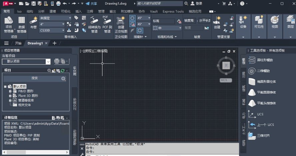Viewport: 296px width, 156px height.
Task: Select 平截头棱锥体 frustum pyramid tool
Action: click(262, 103)
